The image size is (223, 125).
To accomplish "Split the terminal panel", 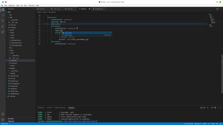I will 212,108.
